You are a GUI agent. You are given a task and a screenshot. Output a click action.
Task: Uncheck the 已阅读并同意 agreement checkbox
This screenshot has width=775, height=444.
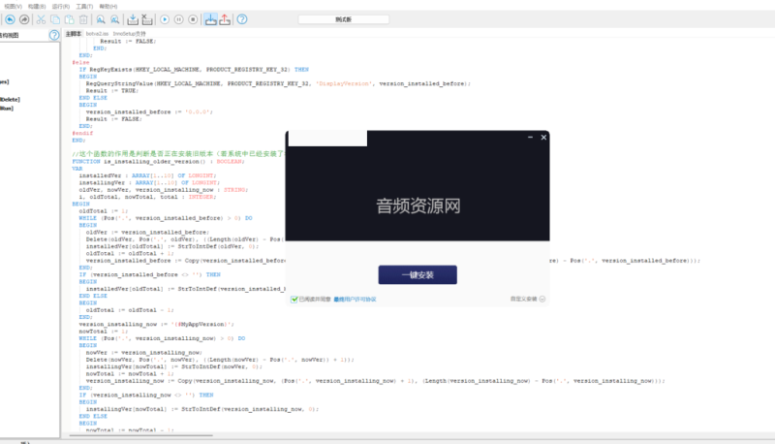tap(294, 300)
